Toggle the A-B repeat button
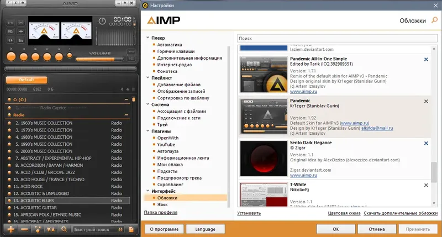Image resolution: width=442 pixels, height=237 pixels. [x=10, y=23]
